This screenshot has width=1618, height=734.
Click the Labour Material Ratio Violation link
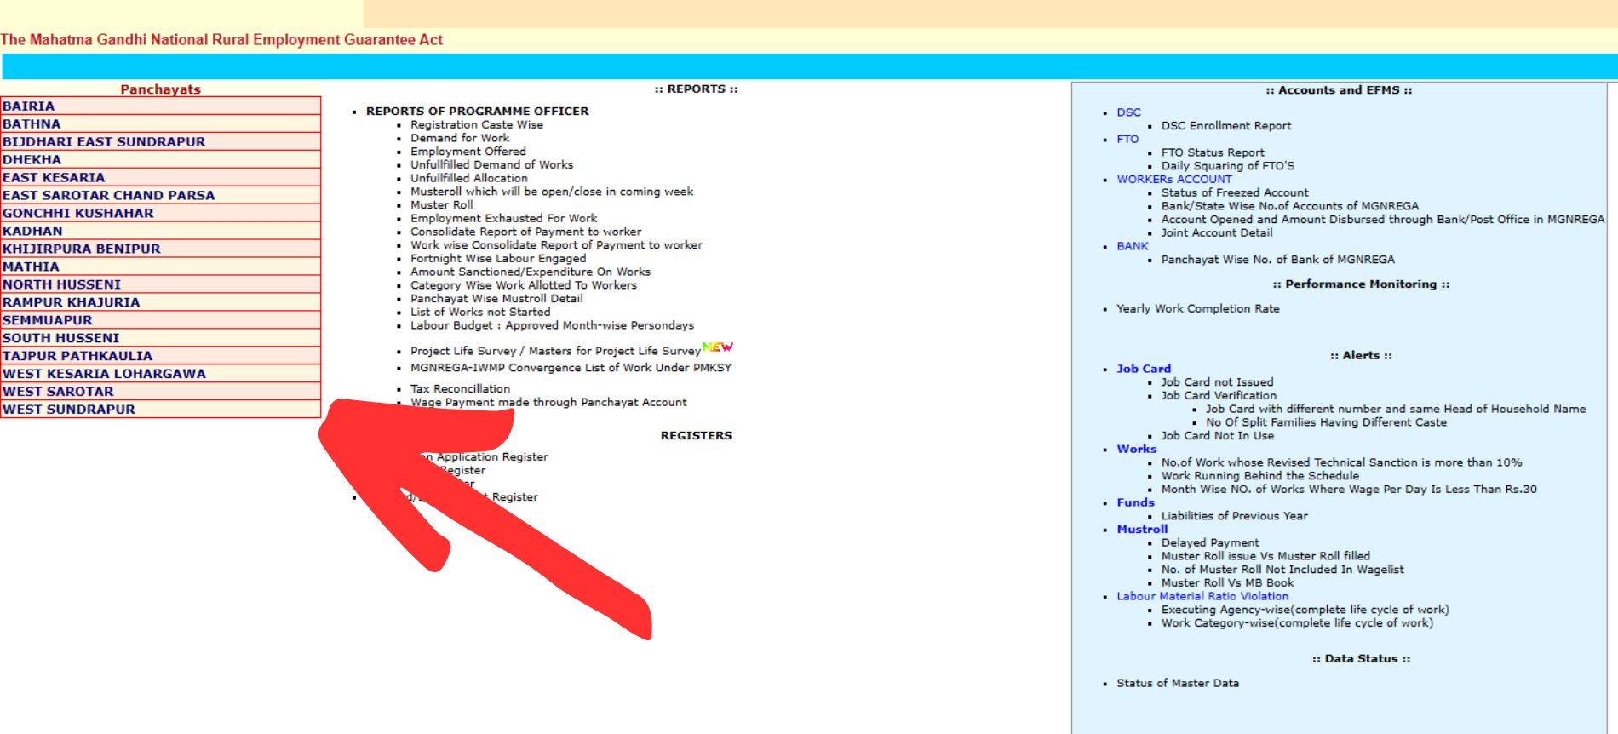1202,597
